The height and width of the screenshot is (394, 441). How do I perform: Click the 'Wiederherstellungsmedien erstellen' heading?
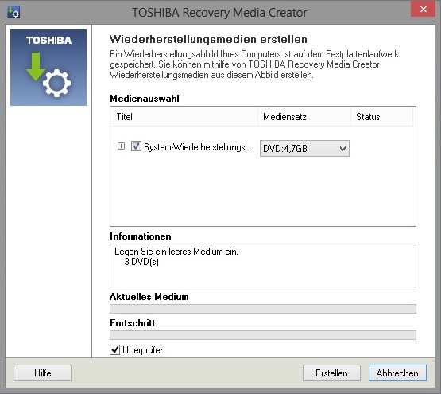208,39
